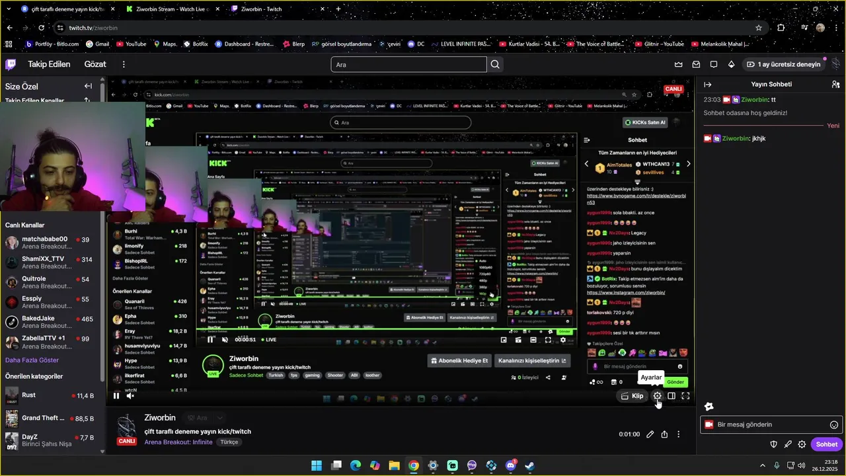Open Windows Start menu

point(316,465)
